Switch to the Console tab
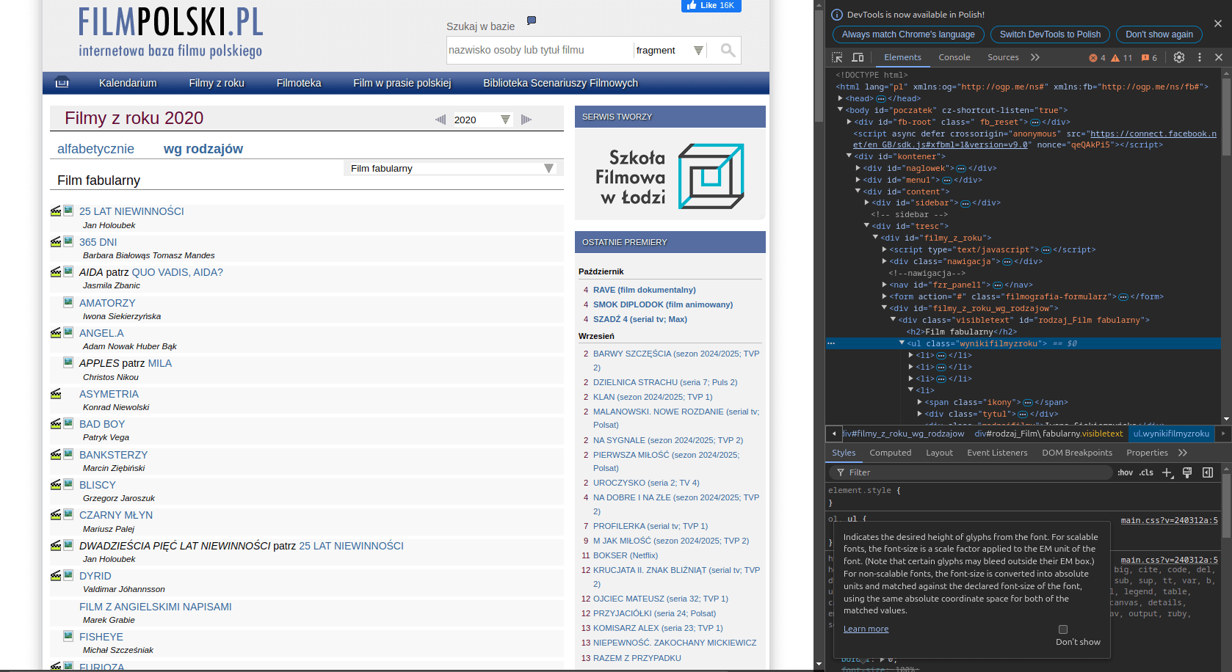The image size is (1232, 672). (954, 57)
